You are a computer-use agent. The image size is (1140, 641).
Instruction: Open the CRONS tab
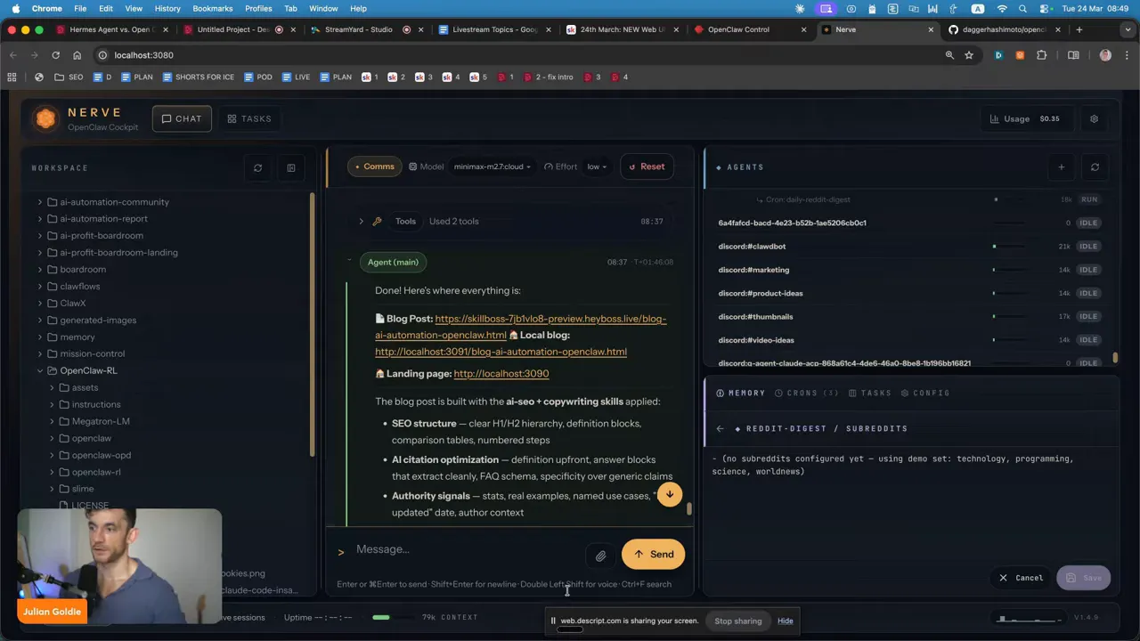[x=807, y=393]
